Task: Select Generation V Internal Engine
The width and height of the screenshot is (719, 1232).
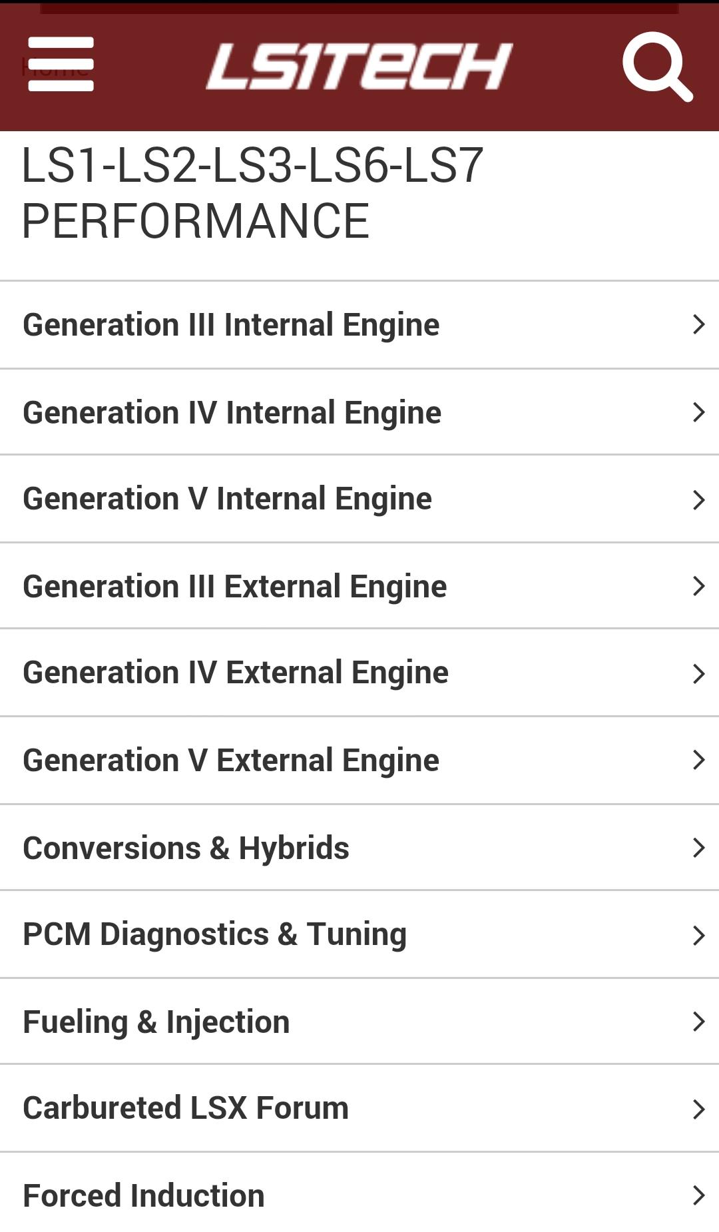Action: point(227,499)
